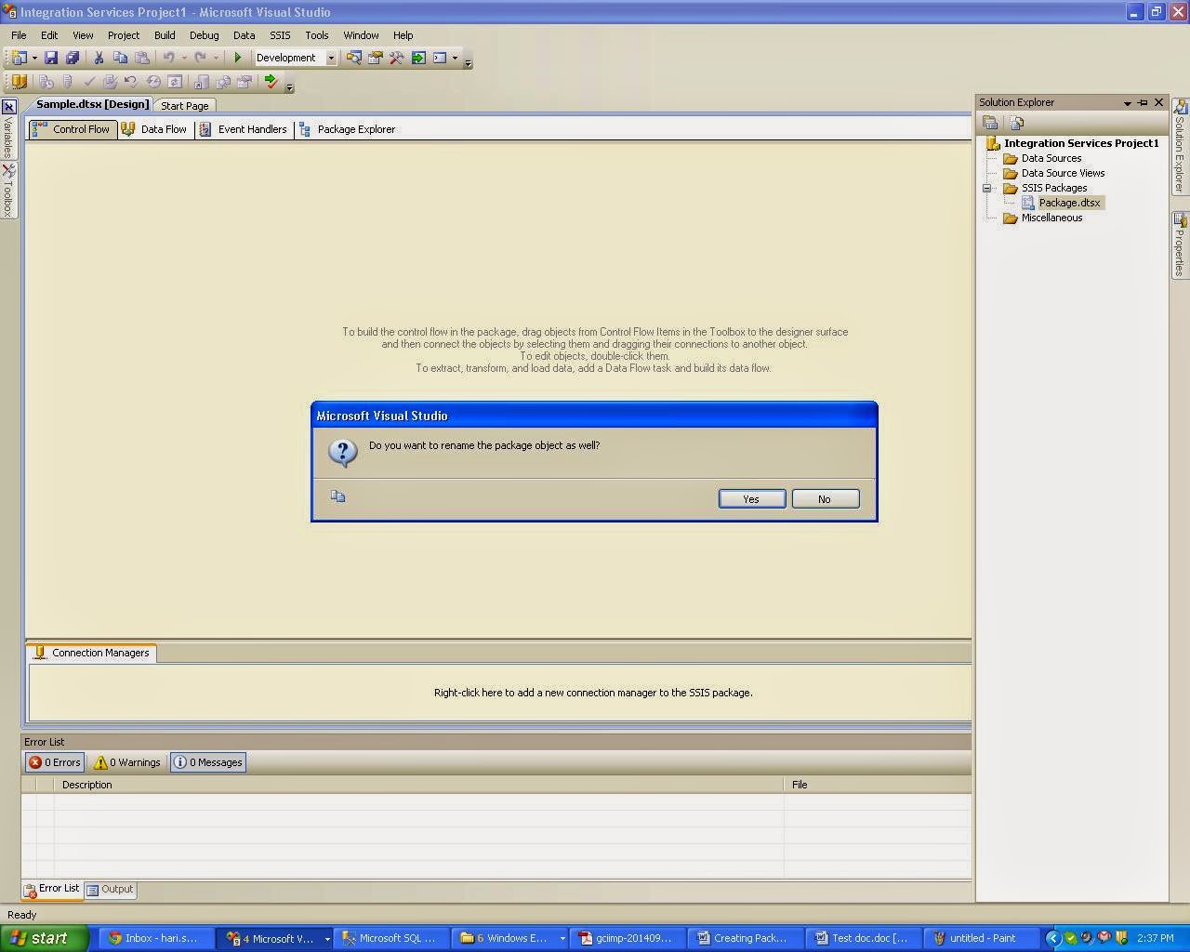Select Integration Services Project1 root node
The height and width of the screenshot is (952, 1190).
click(1081, 143)
